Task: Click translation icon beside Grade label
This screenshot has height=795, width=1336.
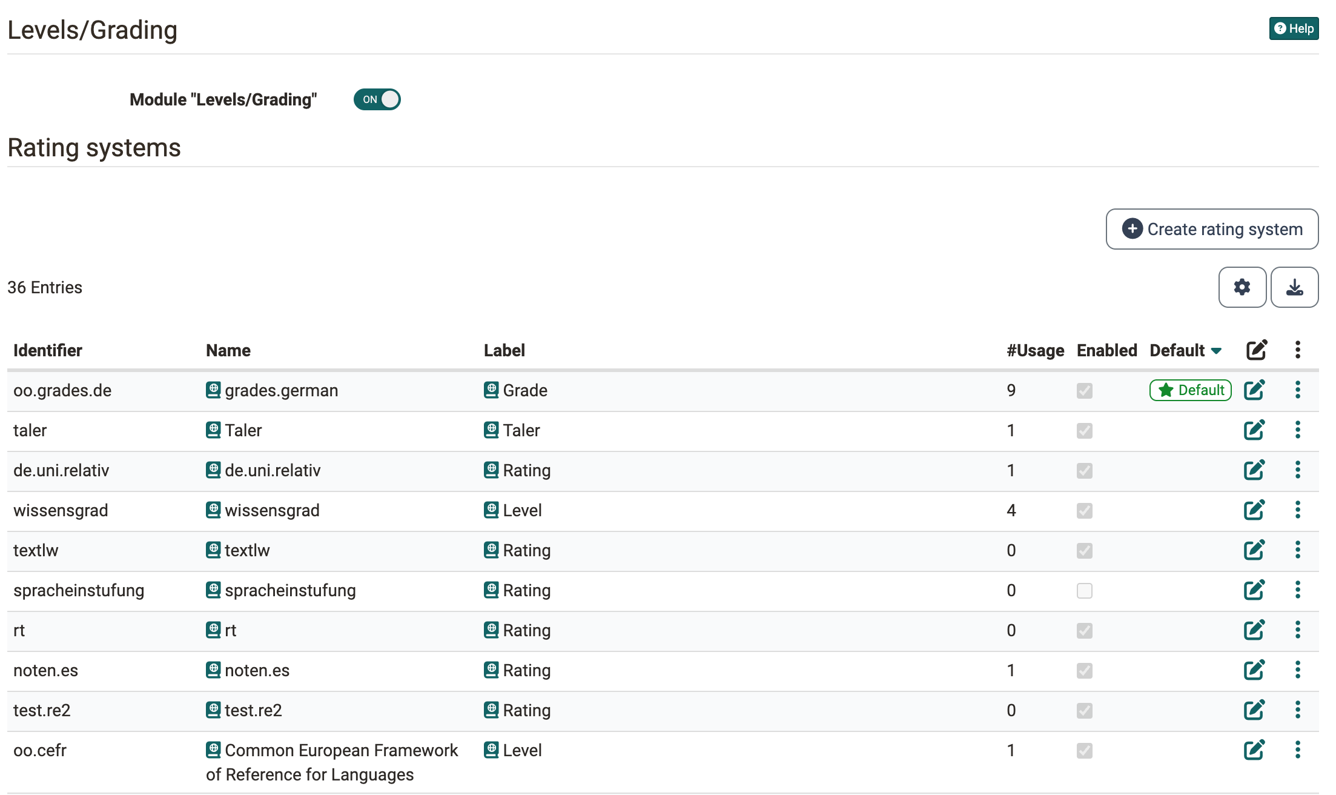Action: click(x=491, y=390)
